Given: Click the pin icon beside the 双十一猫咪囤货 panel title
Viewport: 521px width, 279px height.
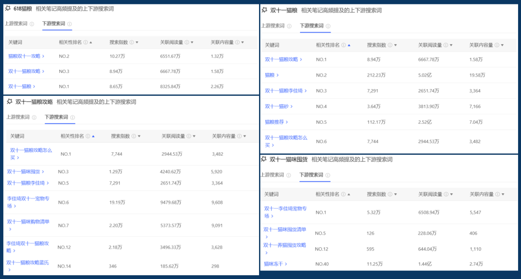Looking at the screenshot, I should [263, 159].
